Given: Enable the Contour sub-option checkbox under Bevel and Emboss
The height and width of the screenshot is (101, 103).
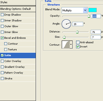Looking at the screenshot, I should 6,44.
